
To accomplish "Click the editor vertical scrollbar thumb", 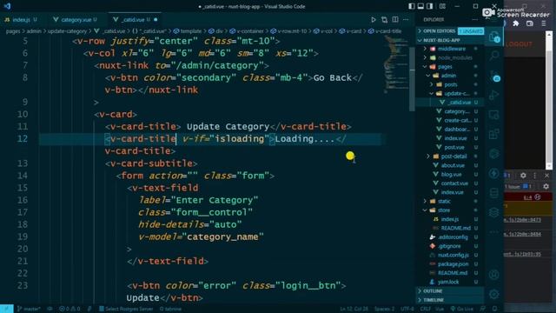I will click(412, 79).
